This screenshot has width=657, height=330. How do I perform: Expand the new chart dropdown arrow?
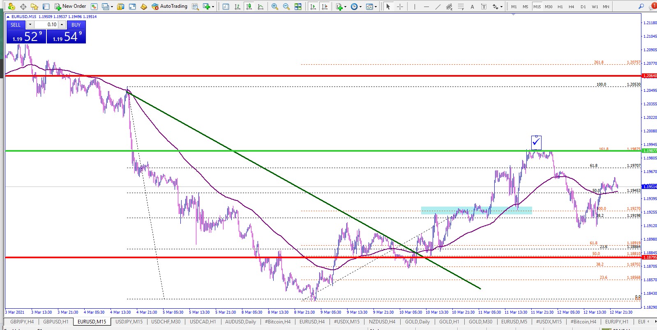click(x=213, y=7)
